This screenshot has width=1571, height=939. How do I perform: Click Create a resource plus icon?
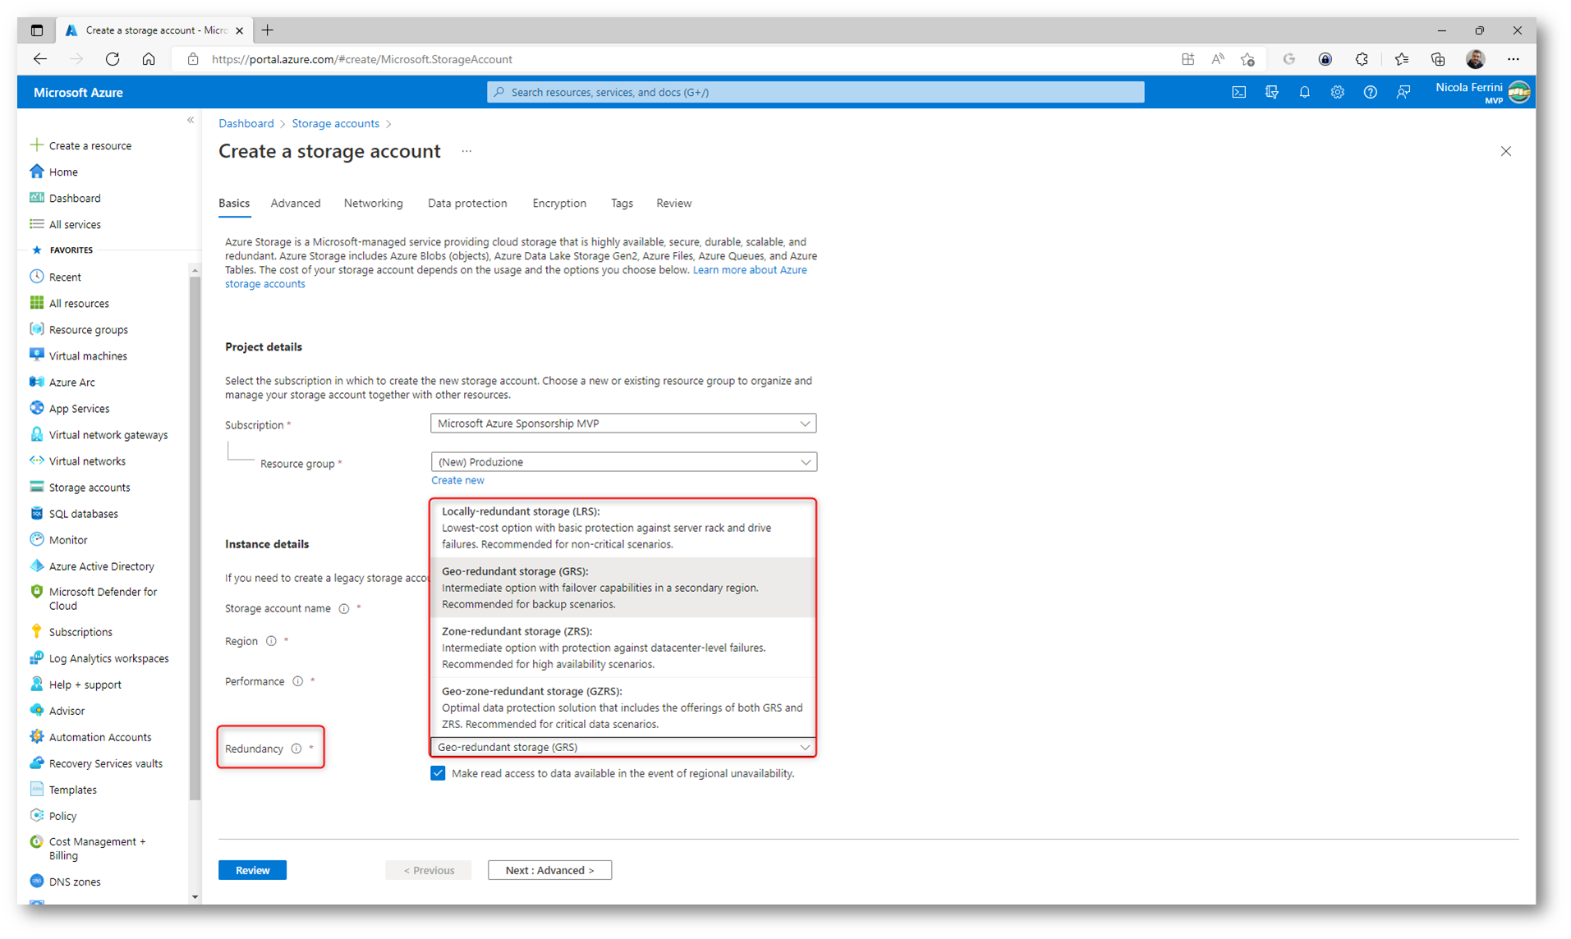(x=36, y=145)
